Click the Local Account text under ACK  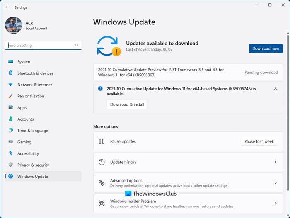tap(36, 28)
